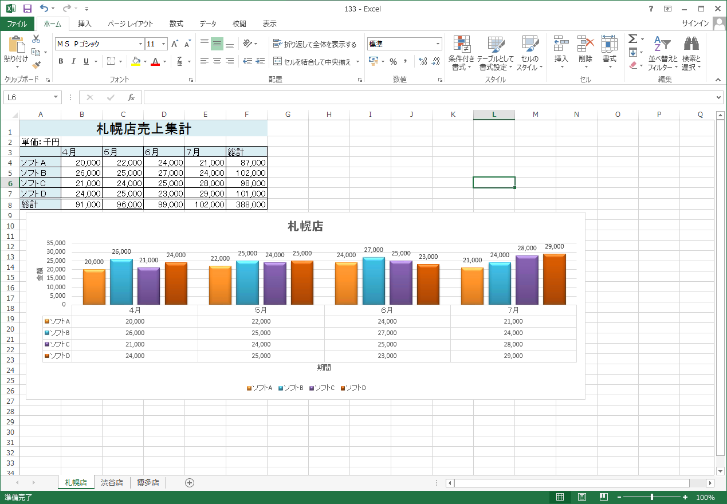The height and width of the screenshot is (504, 727).
Task: Open the Insert ribbon tab
Action: click(84, 24)
